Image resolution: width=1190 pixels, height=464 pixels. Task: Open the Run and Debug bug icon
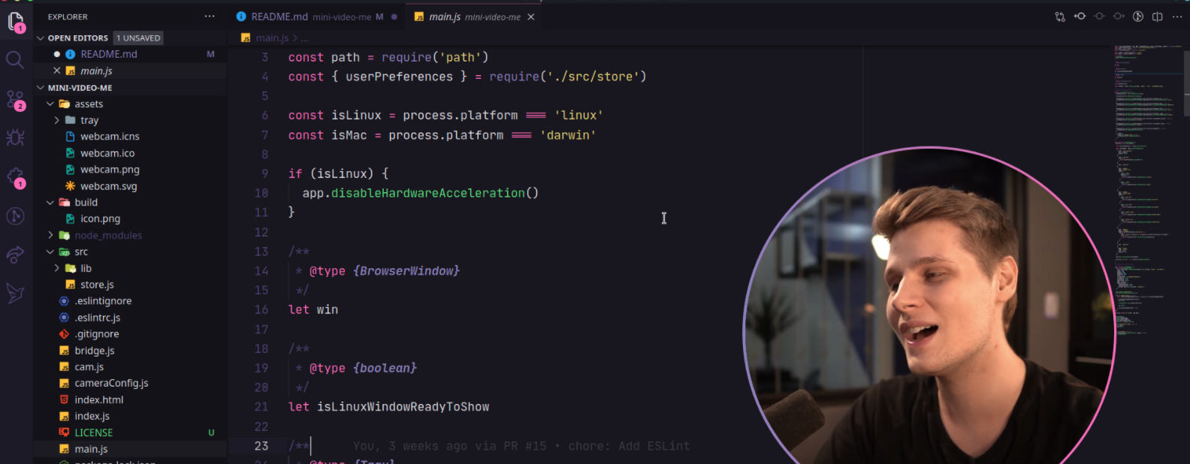click(x=15, y=138)
